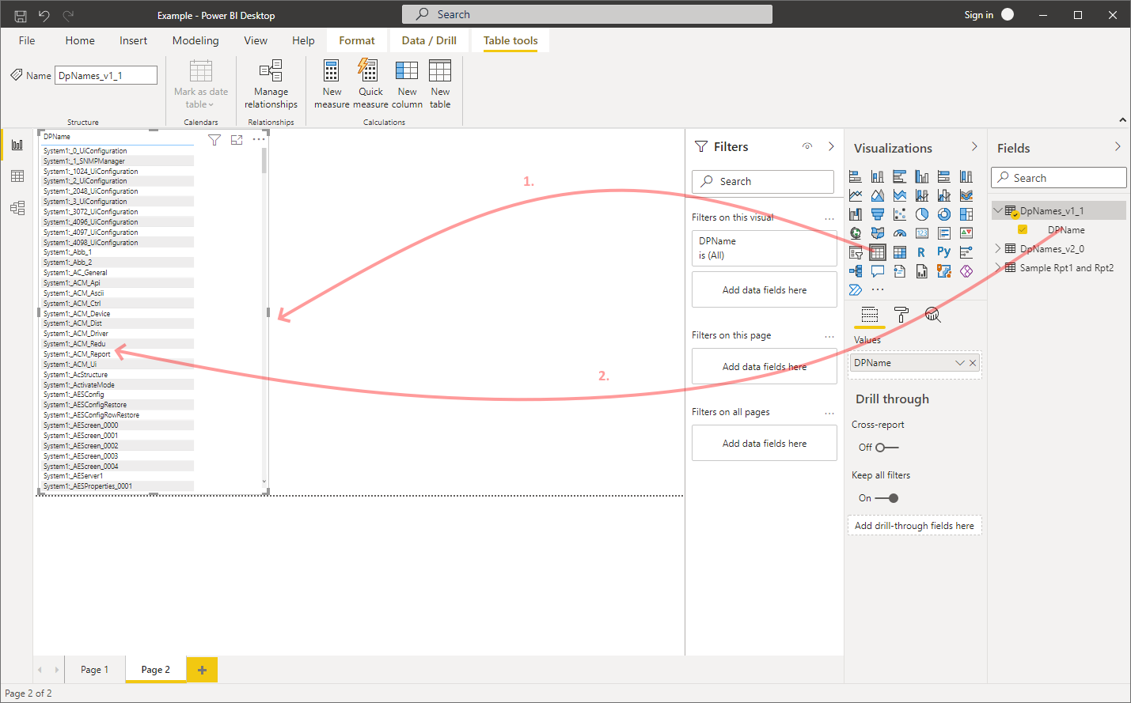Collapse the DpNames_v1_1 table expander

tap(998, 210)
